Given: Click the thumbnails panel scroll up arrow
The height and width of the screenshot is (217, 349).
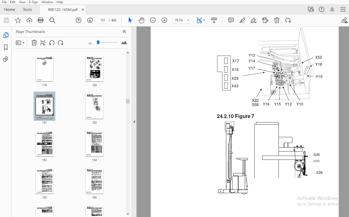Looking at the screenshot, I should [x=128, y=53].
